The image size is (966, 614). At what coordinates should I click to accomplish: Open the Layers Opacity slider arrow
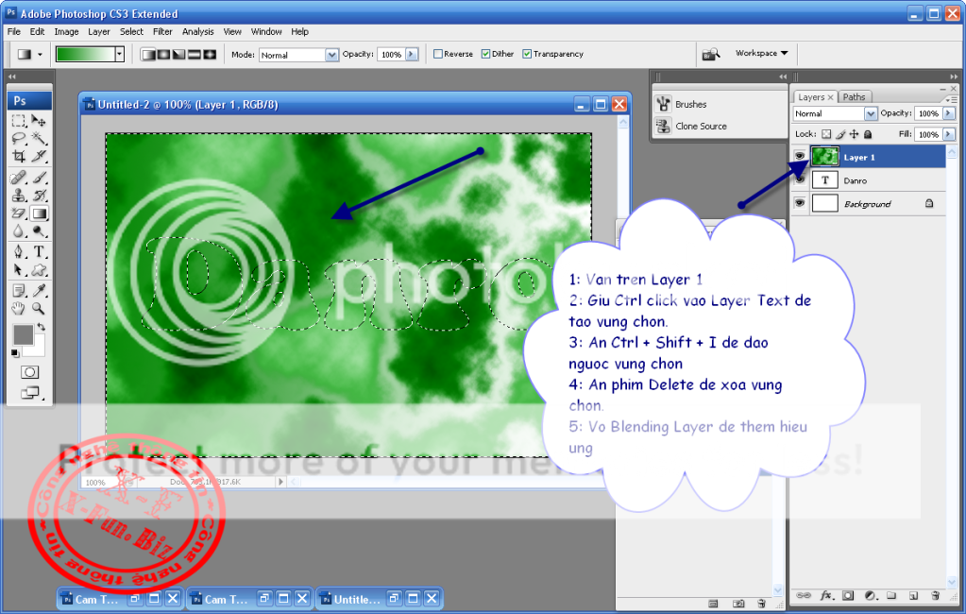pos(949,113)
